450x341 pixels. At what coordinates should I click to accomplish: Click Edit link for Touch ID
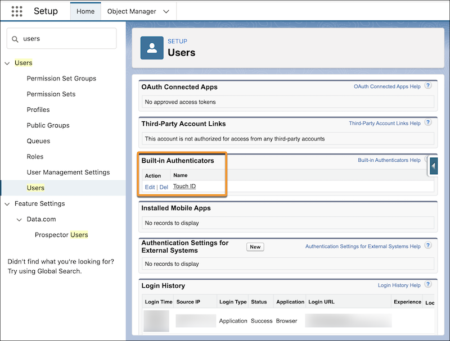point(150,187)
